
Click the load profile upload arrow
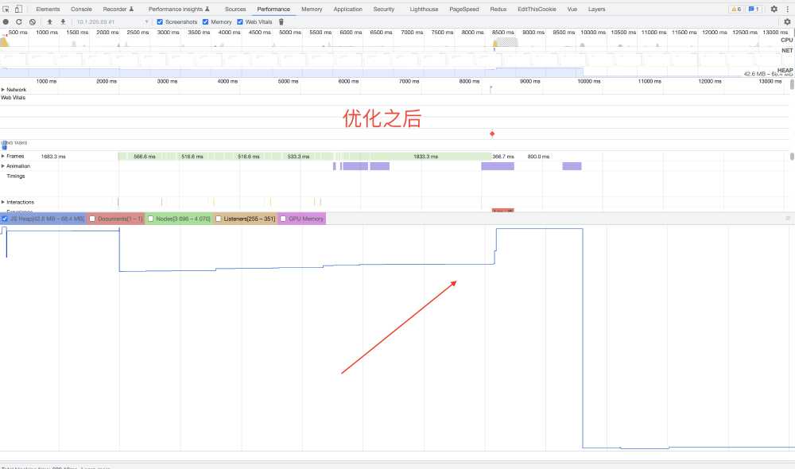click(49, 21)
